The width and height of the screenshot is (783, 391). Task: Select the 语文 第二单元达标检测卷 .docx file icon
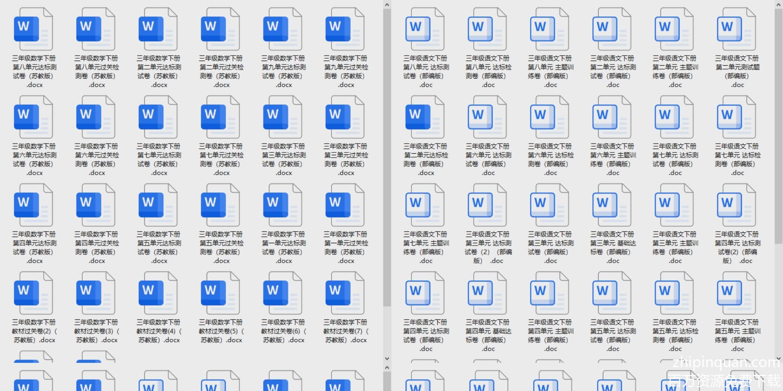click(425, 117)
